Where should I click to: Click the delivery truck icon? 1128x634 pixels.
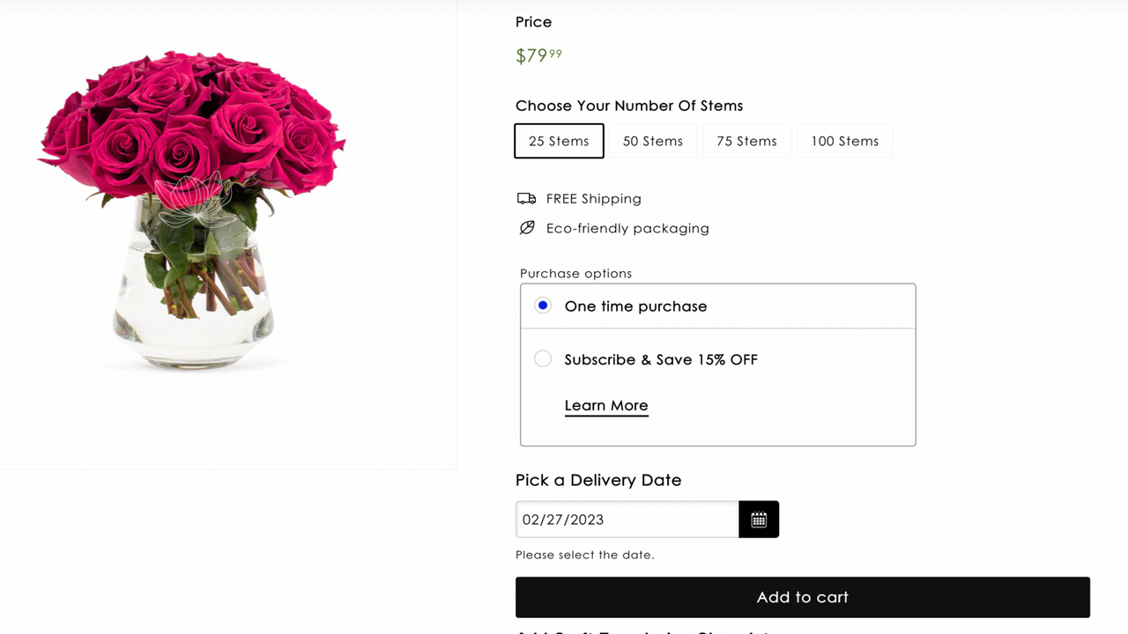[x=526, y=199]
